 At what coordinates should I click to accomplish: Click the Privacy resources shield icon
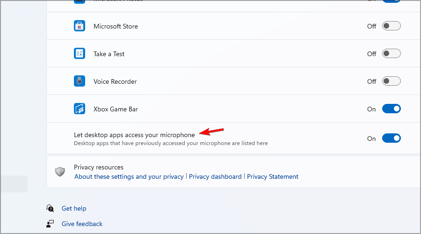click(x=60, y=172)
